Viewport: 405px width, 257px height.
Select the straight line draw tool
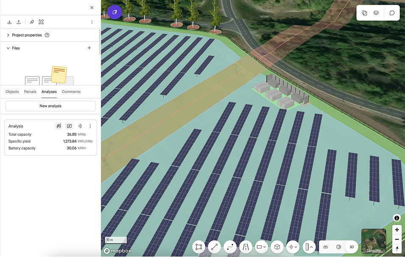click(214, 247)
